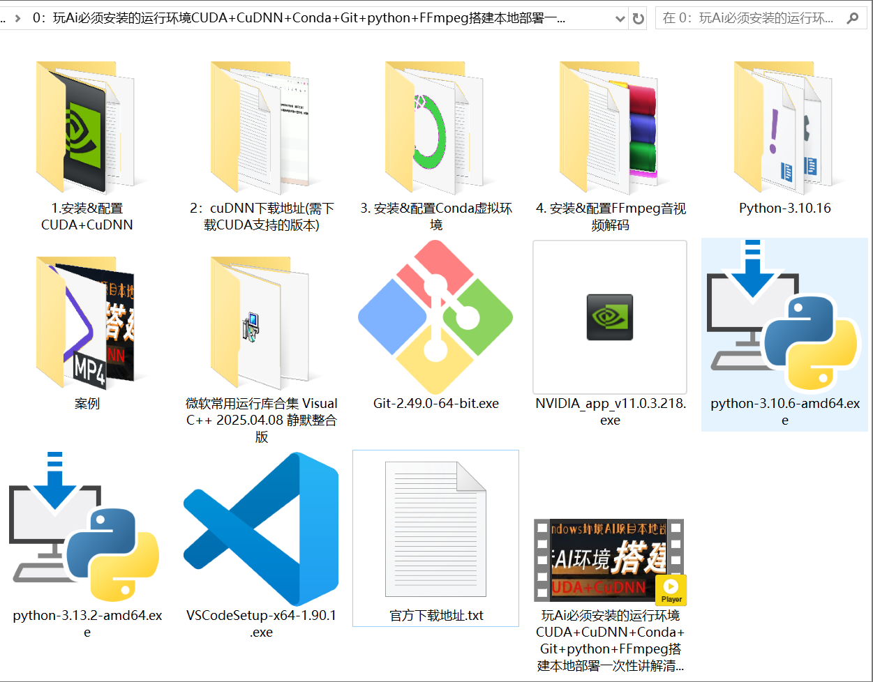The width and height of the screenshot is (873, 682).
Task: Select the VSCodeSetup-x64-1.90.1.exe icon
Action: 261,529
